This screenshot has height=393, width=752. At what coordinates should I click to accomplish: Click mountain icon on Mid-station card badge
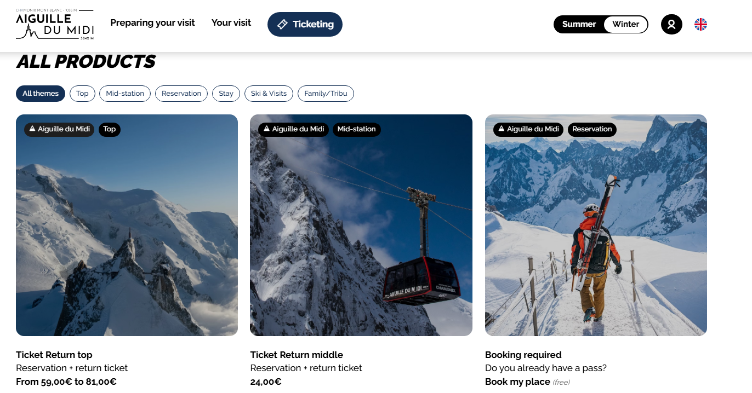pos(266,129)
